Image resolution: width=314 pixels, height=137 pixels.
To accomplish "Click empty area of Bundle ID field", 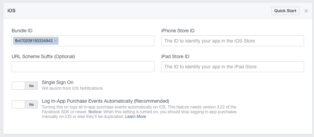I will click(105, 41).
